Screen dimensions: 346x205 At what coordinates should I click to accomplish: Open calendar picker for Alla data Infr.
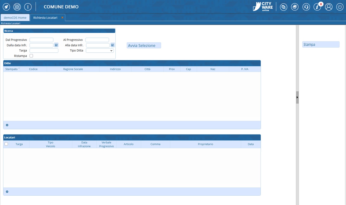point(113,45)
